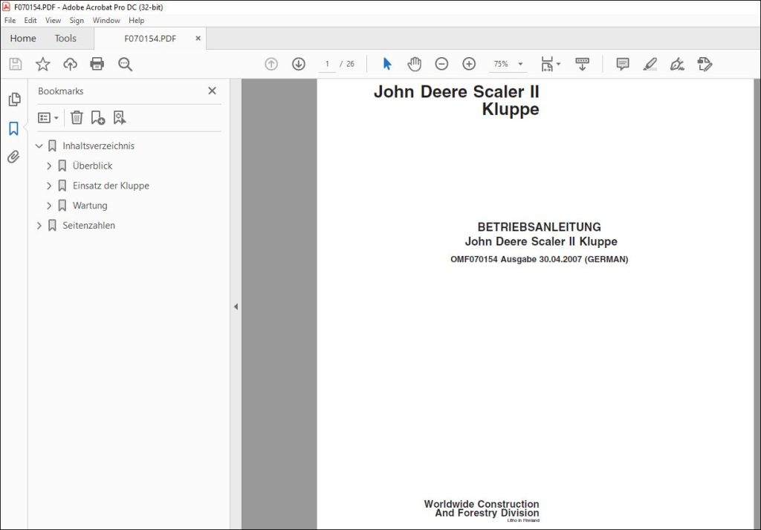Viewport: 761px width, 530px height.
Task: Open the Edit menu
Action: coord(30,20)
